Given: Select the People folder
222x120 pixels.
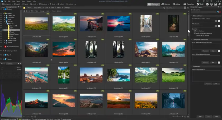Looking at the screenshot, I should tap(12, 32).
